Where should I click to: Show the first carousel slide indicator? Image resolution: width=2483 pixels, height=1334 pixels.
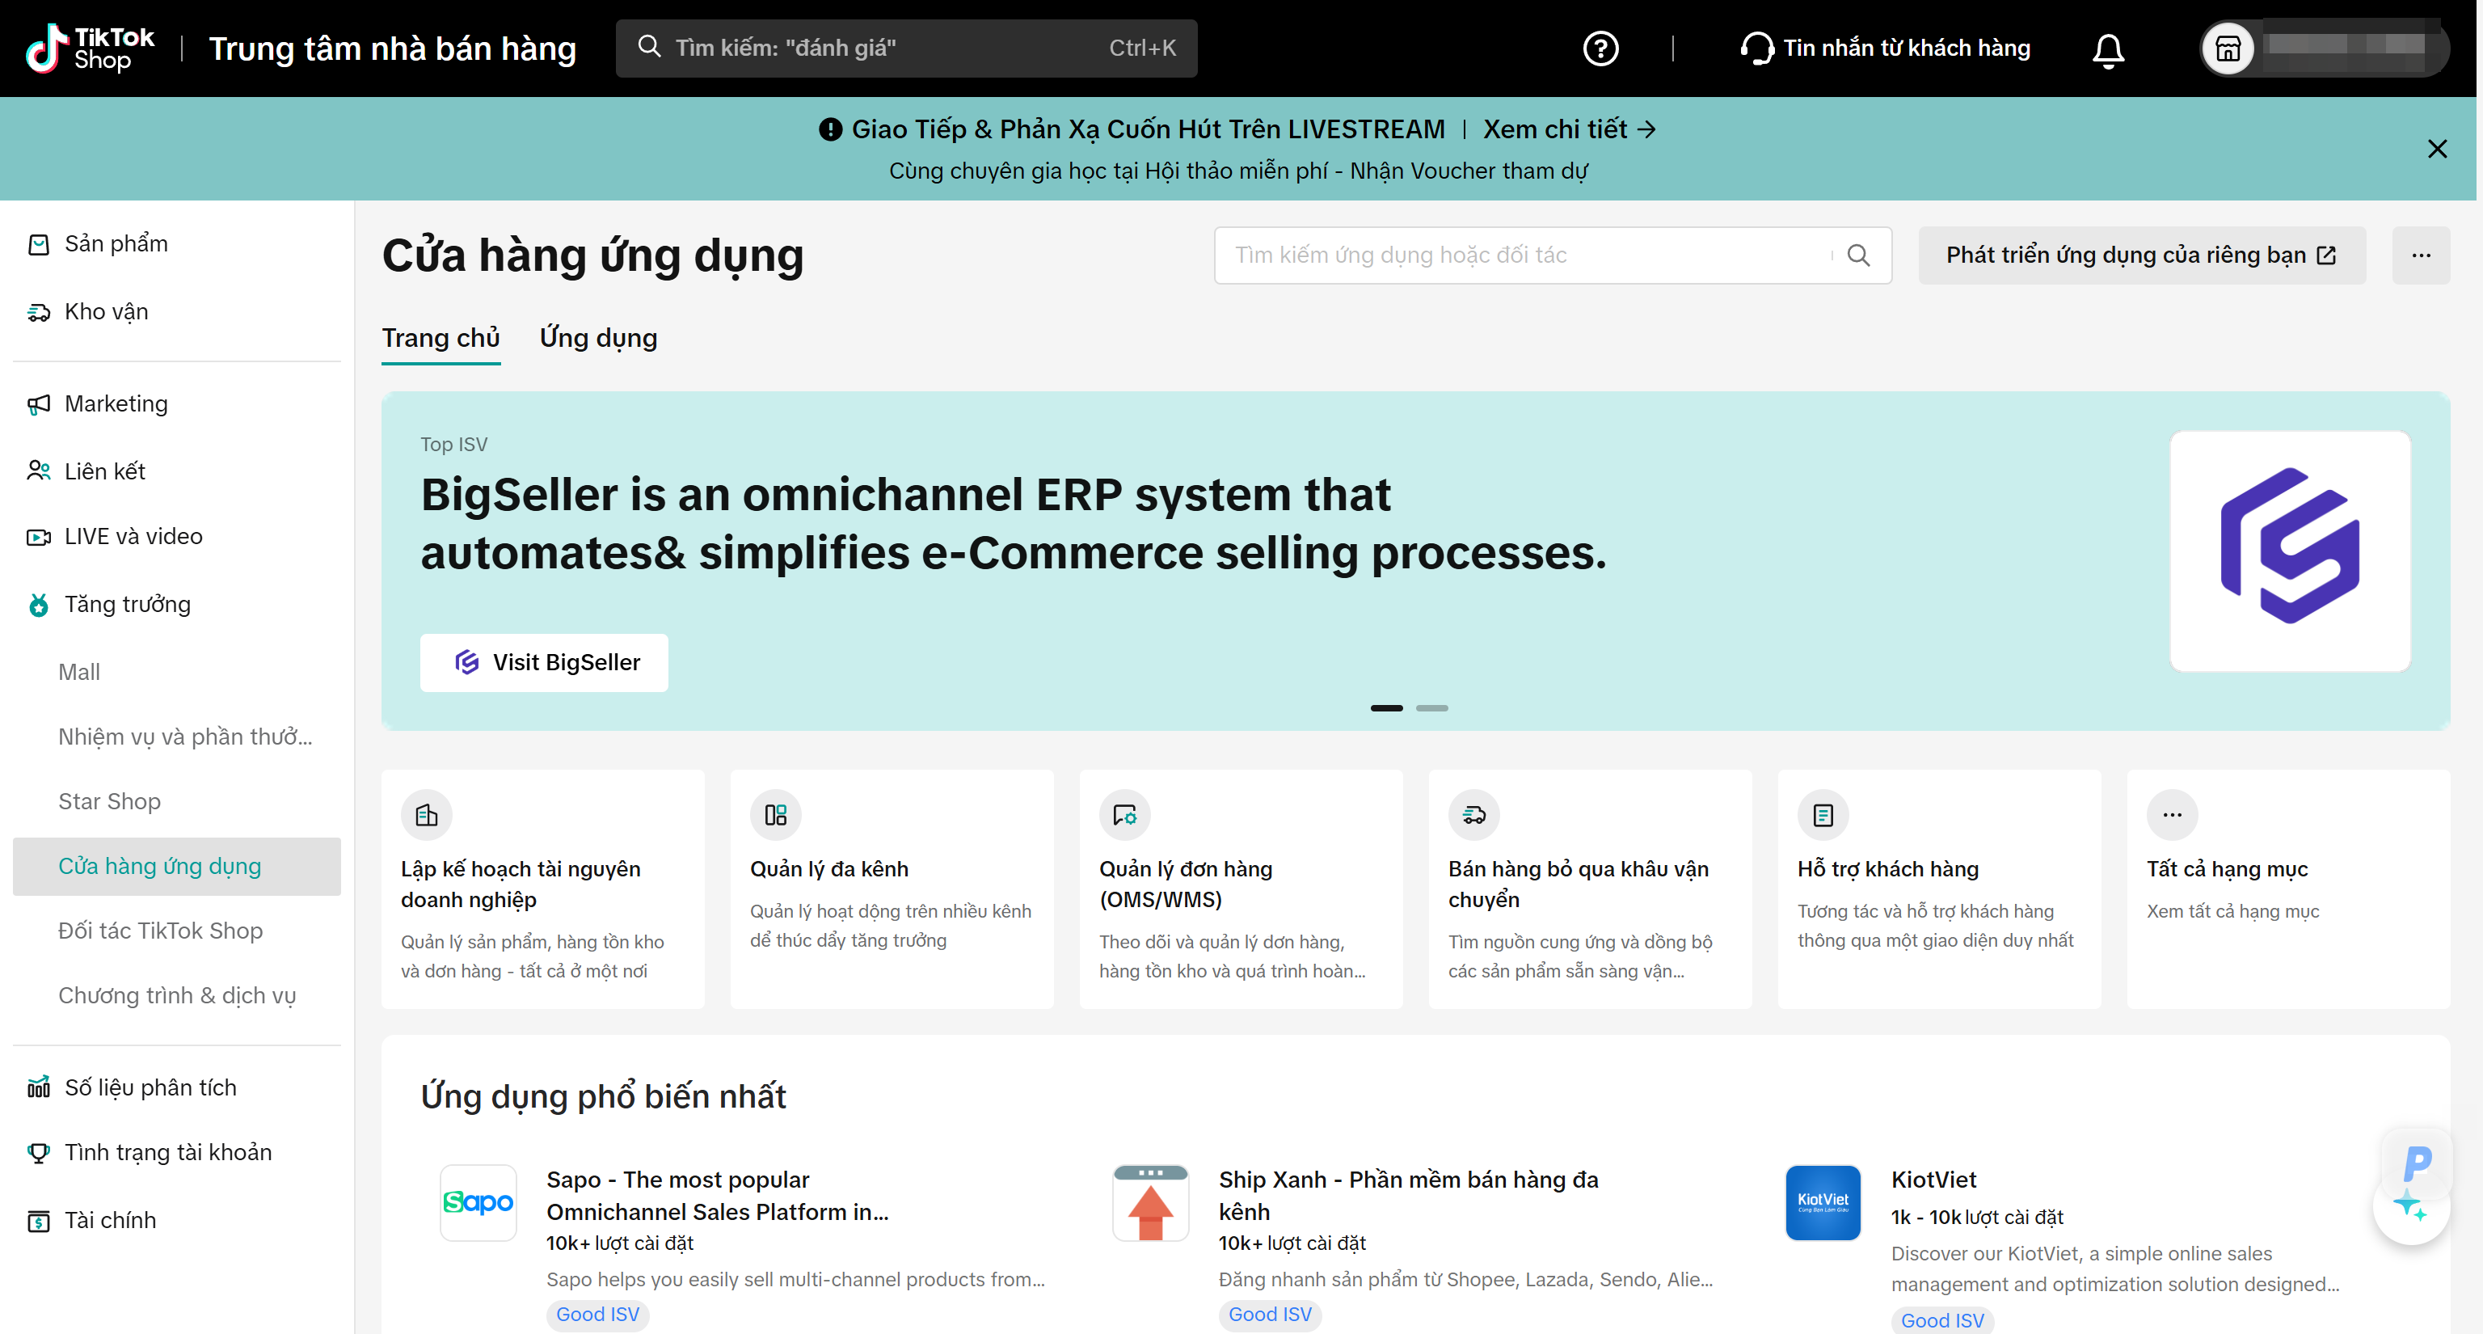1386,708
